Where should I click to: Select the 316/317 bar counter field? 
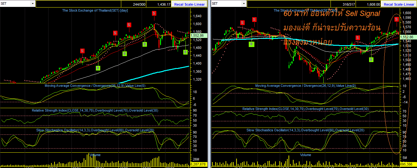tap(343, 4)
